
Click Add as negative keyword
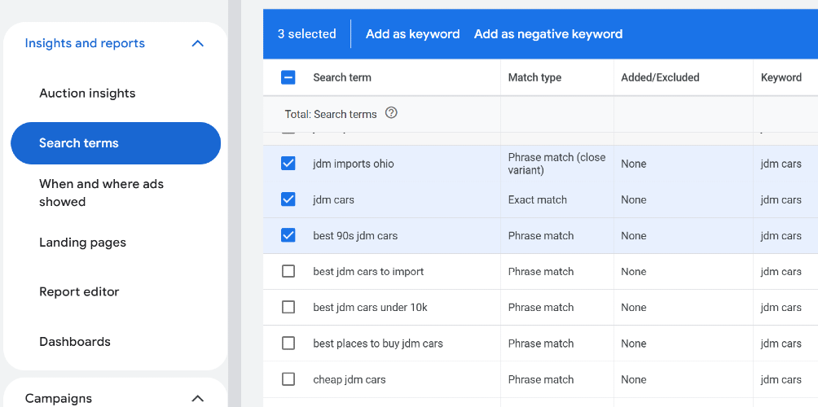coord(548,34)
